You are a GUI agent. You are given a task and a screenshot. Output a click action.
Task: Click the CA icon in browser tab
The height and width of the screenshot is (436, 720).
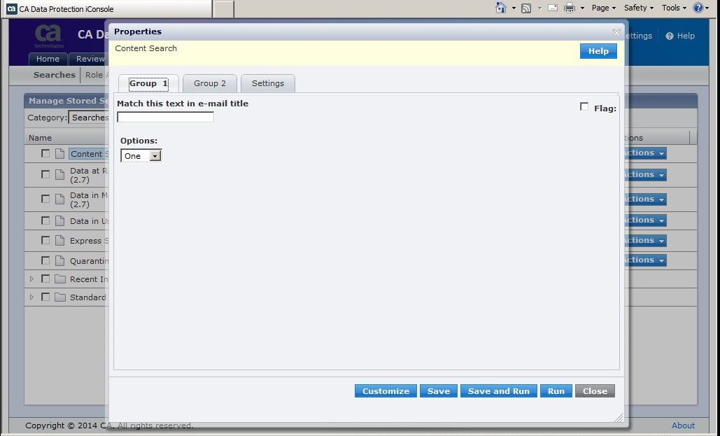pyautogui.click(x=12, y=8)
